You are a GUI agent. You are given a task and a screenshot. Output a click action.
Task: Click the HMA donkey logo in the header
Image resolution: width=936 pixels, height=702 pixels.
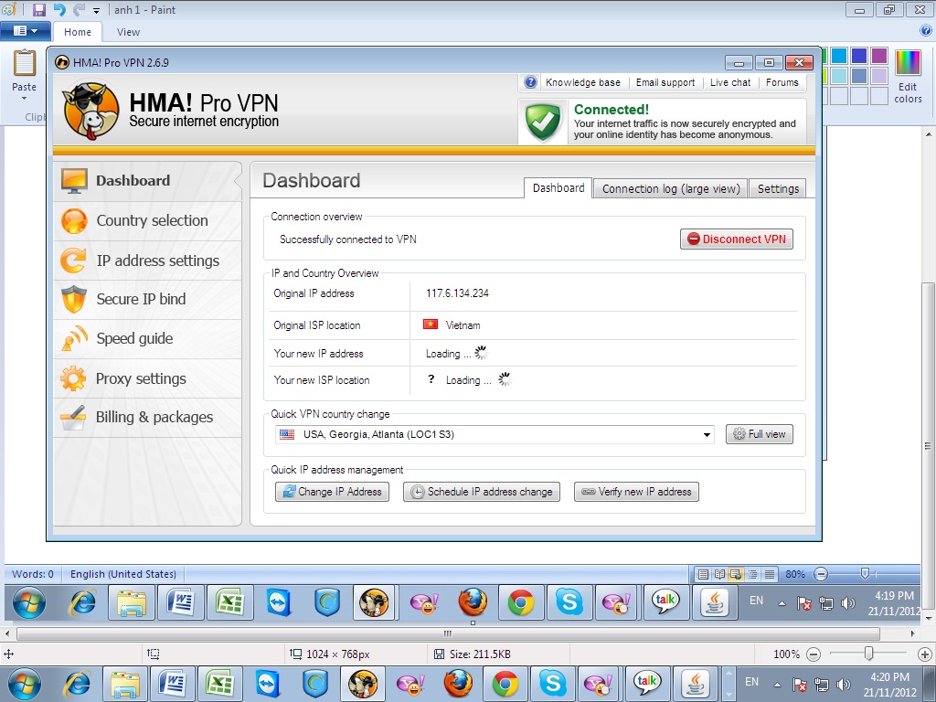(x=91, y=111)
